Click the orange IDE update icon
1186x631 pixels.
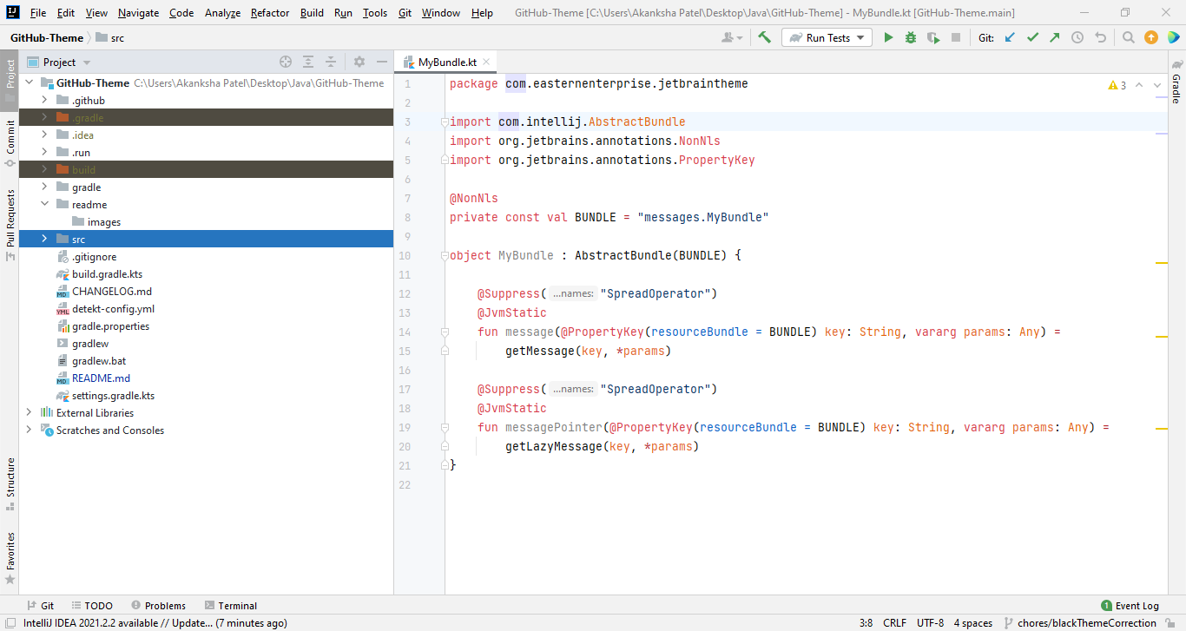[x=1150, y=37]
